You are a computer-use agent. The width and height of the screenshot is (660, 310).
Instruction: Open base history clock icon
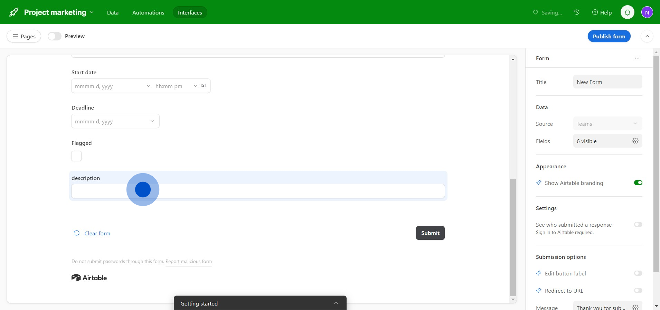click(576, 12)
